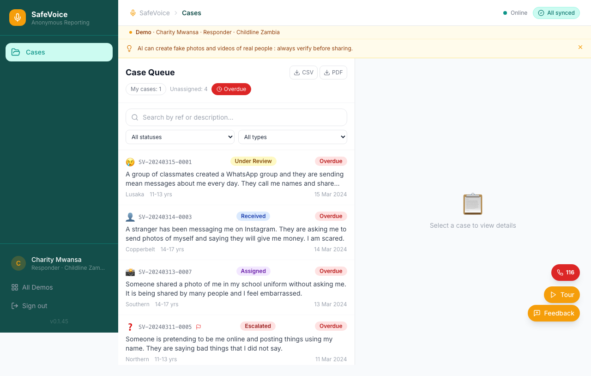Click the small microphone icon in breadcrumb

pyautogui.click(x=133, y=13)
